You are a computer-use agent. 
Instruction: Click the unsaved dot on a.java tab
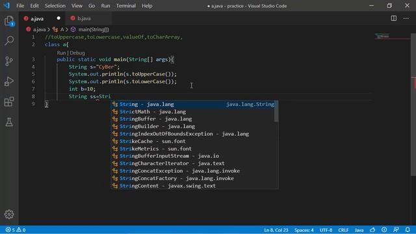[58, 18]
